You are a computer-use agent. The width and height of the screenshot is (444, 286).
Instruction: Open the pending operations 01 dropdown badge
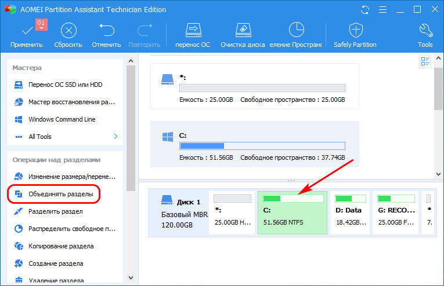[41, 24]
